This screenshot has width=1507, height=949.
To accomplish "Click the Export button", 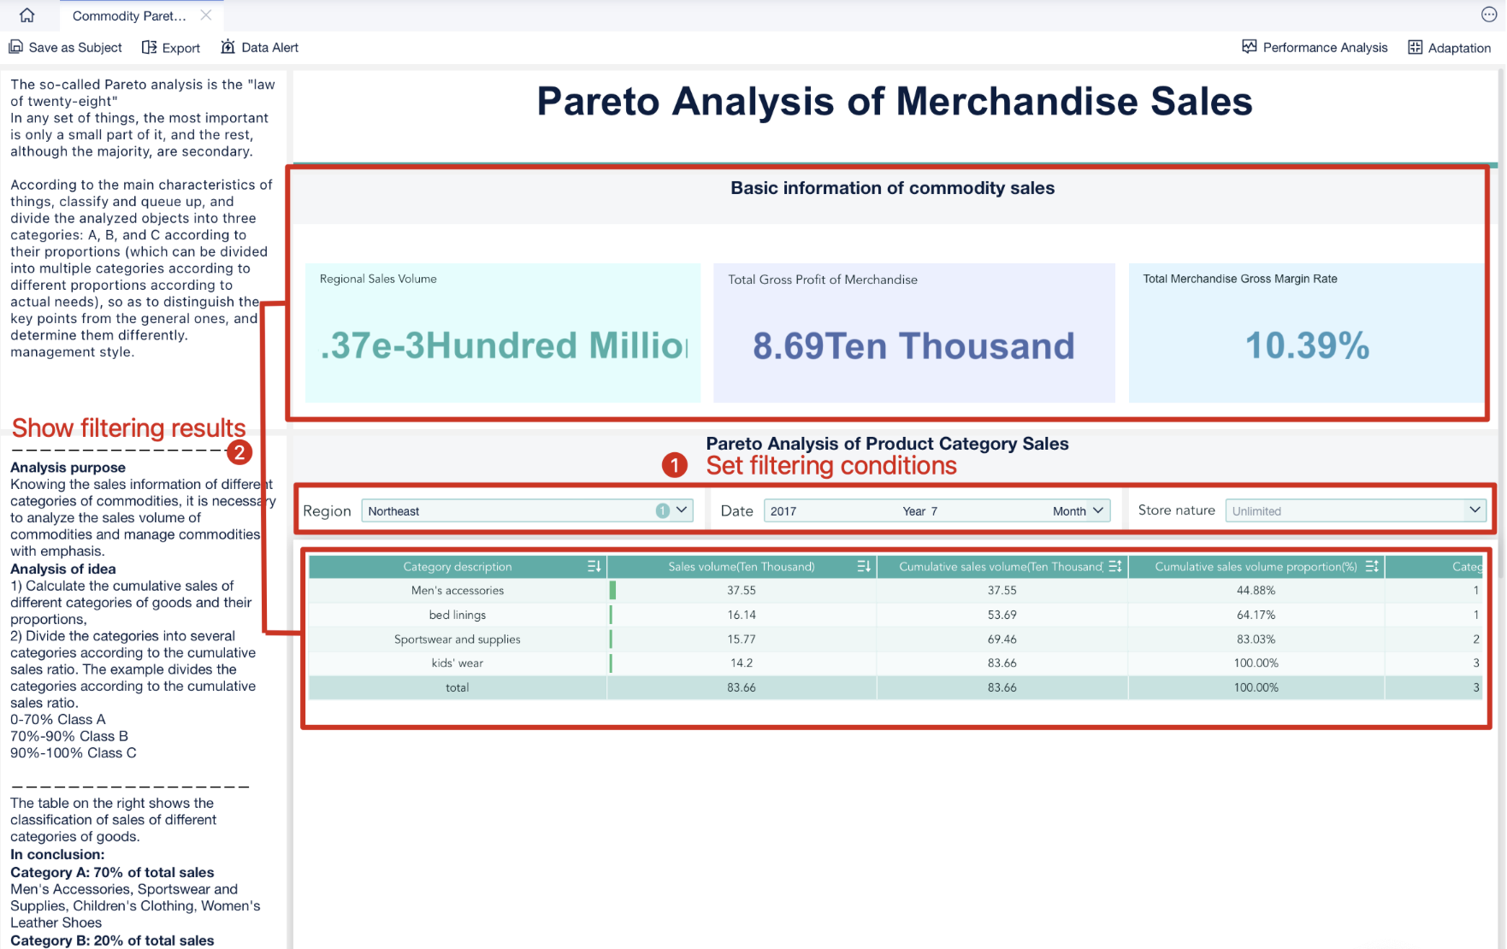I will coord(171,48).
